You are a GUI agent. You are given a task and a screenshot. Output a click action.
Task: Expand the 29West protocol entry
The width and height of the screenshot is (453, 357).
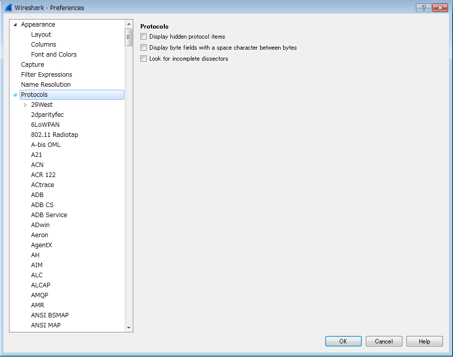click(x=25, y=104)
